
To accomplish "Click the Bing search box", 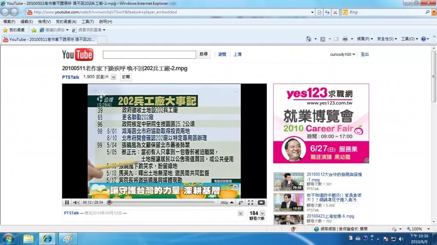I will click(386, 12).
